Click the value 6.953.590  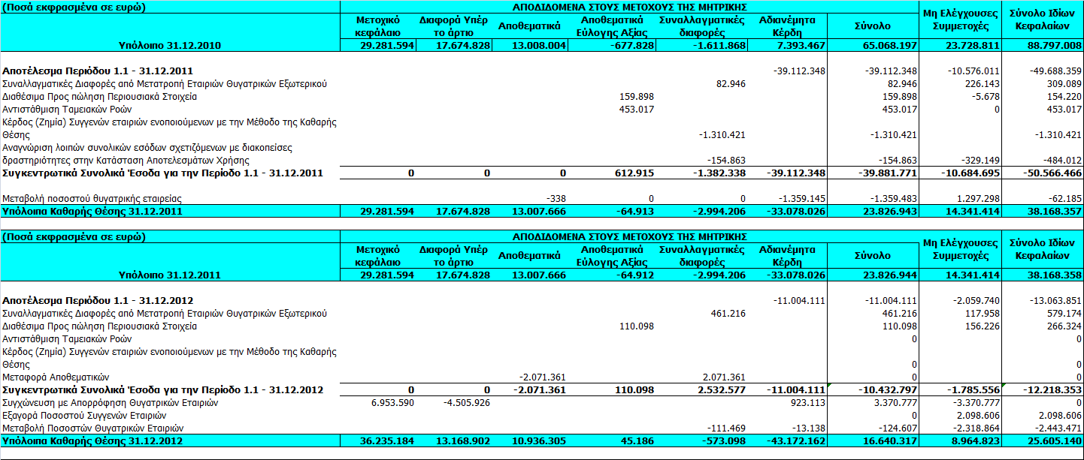click(x=392, y=402)
